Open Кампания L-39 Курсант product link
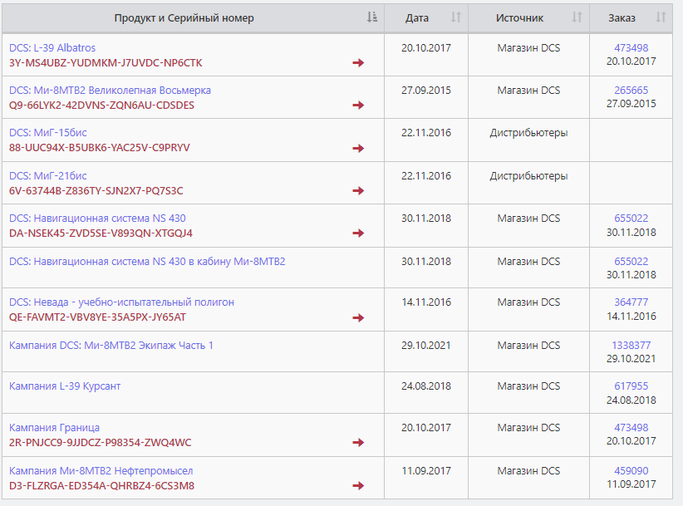 click(65, 386)
